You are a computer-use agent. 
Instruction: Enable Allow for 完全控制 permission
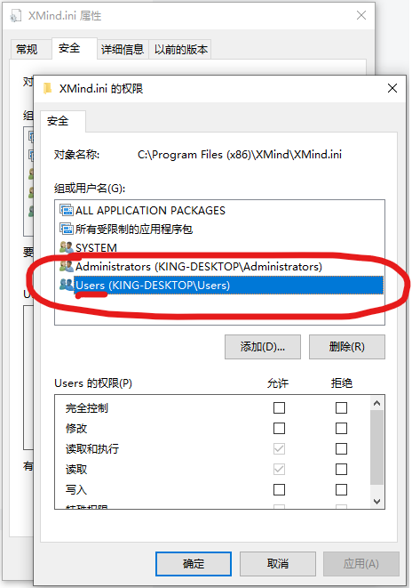tap(279, 407)
